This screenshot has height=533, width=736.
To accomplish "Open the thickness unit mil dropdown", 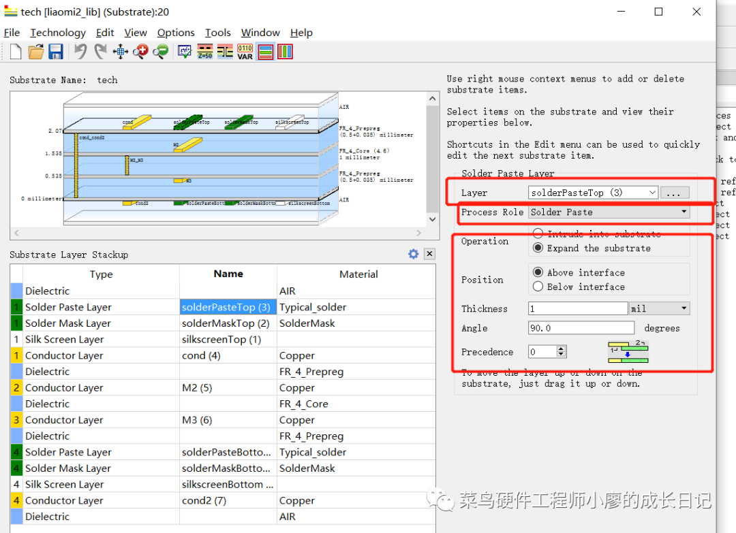I will pos(659,308).
